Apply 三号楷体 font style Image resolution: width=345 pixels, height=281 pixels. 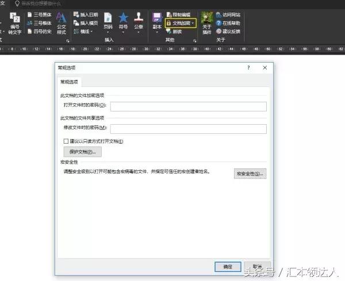[40, 23]
